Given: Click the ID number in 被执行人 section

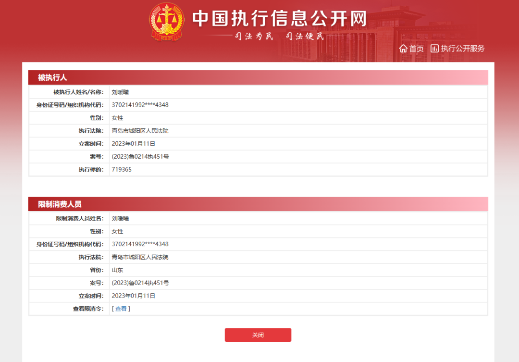Looking at the screenshot, I should pos(140,105).
